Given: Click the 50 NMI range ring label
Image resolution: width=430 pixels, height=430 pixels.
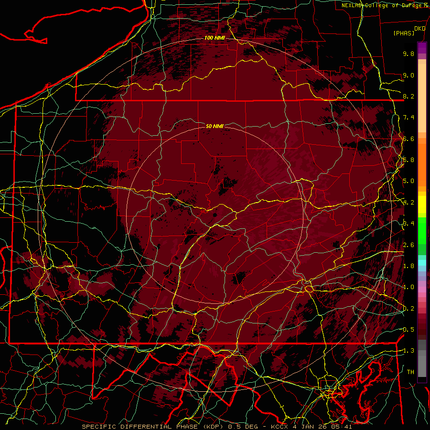Looking at the screenshot, I should [x=215, y=126].
